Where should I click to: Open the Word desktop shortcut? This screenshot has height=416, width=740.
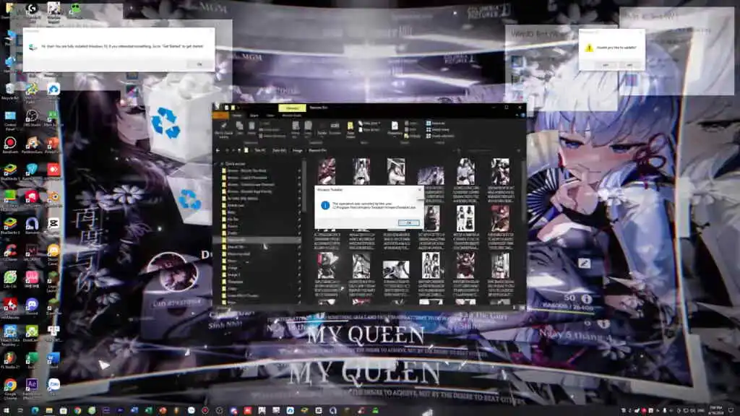(53, 358)
